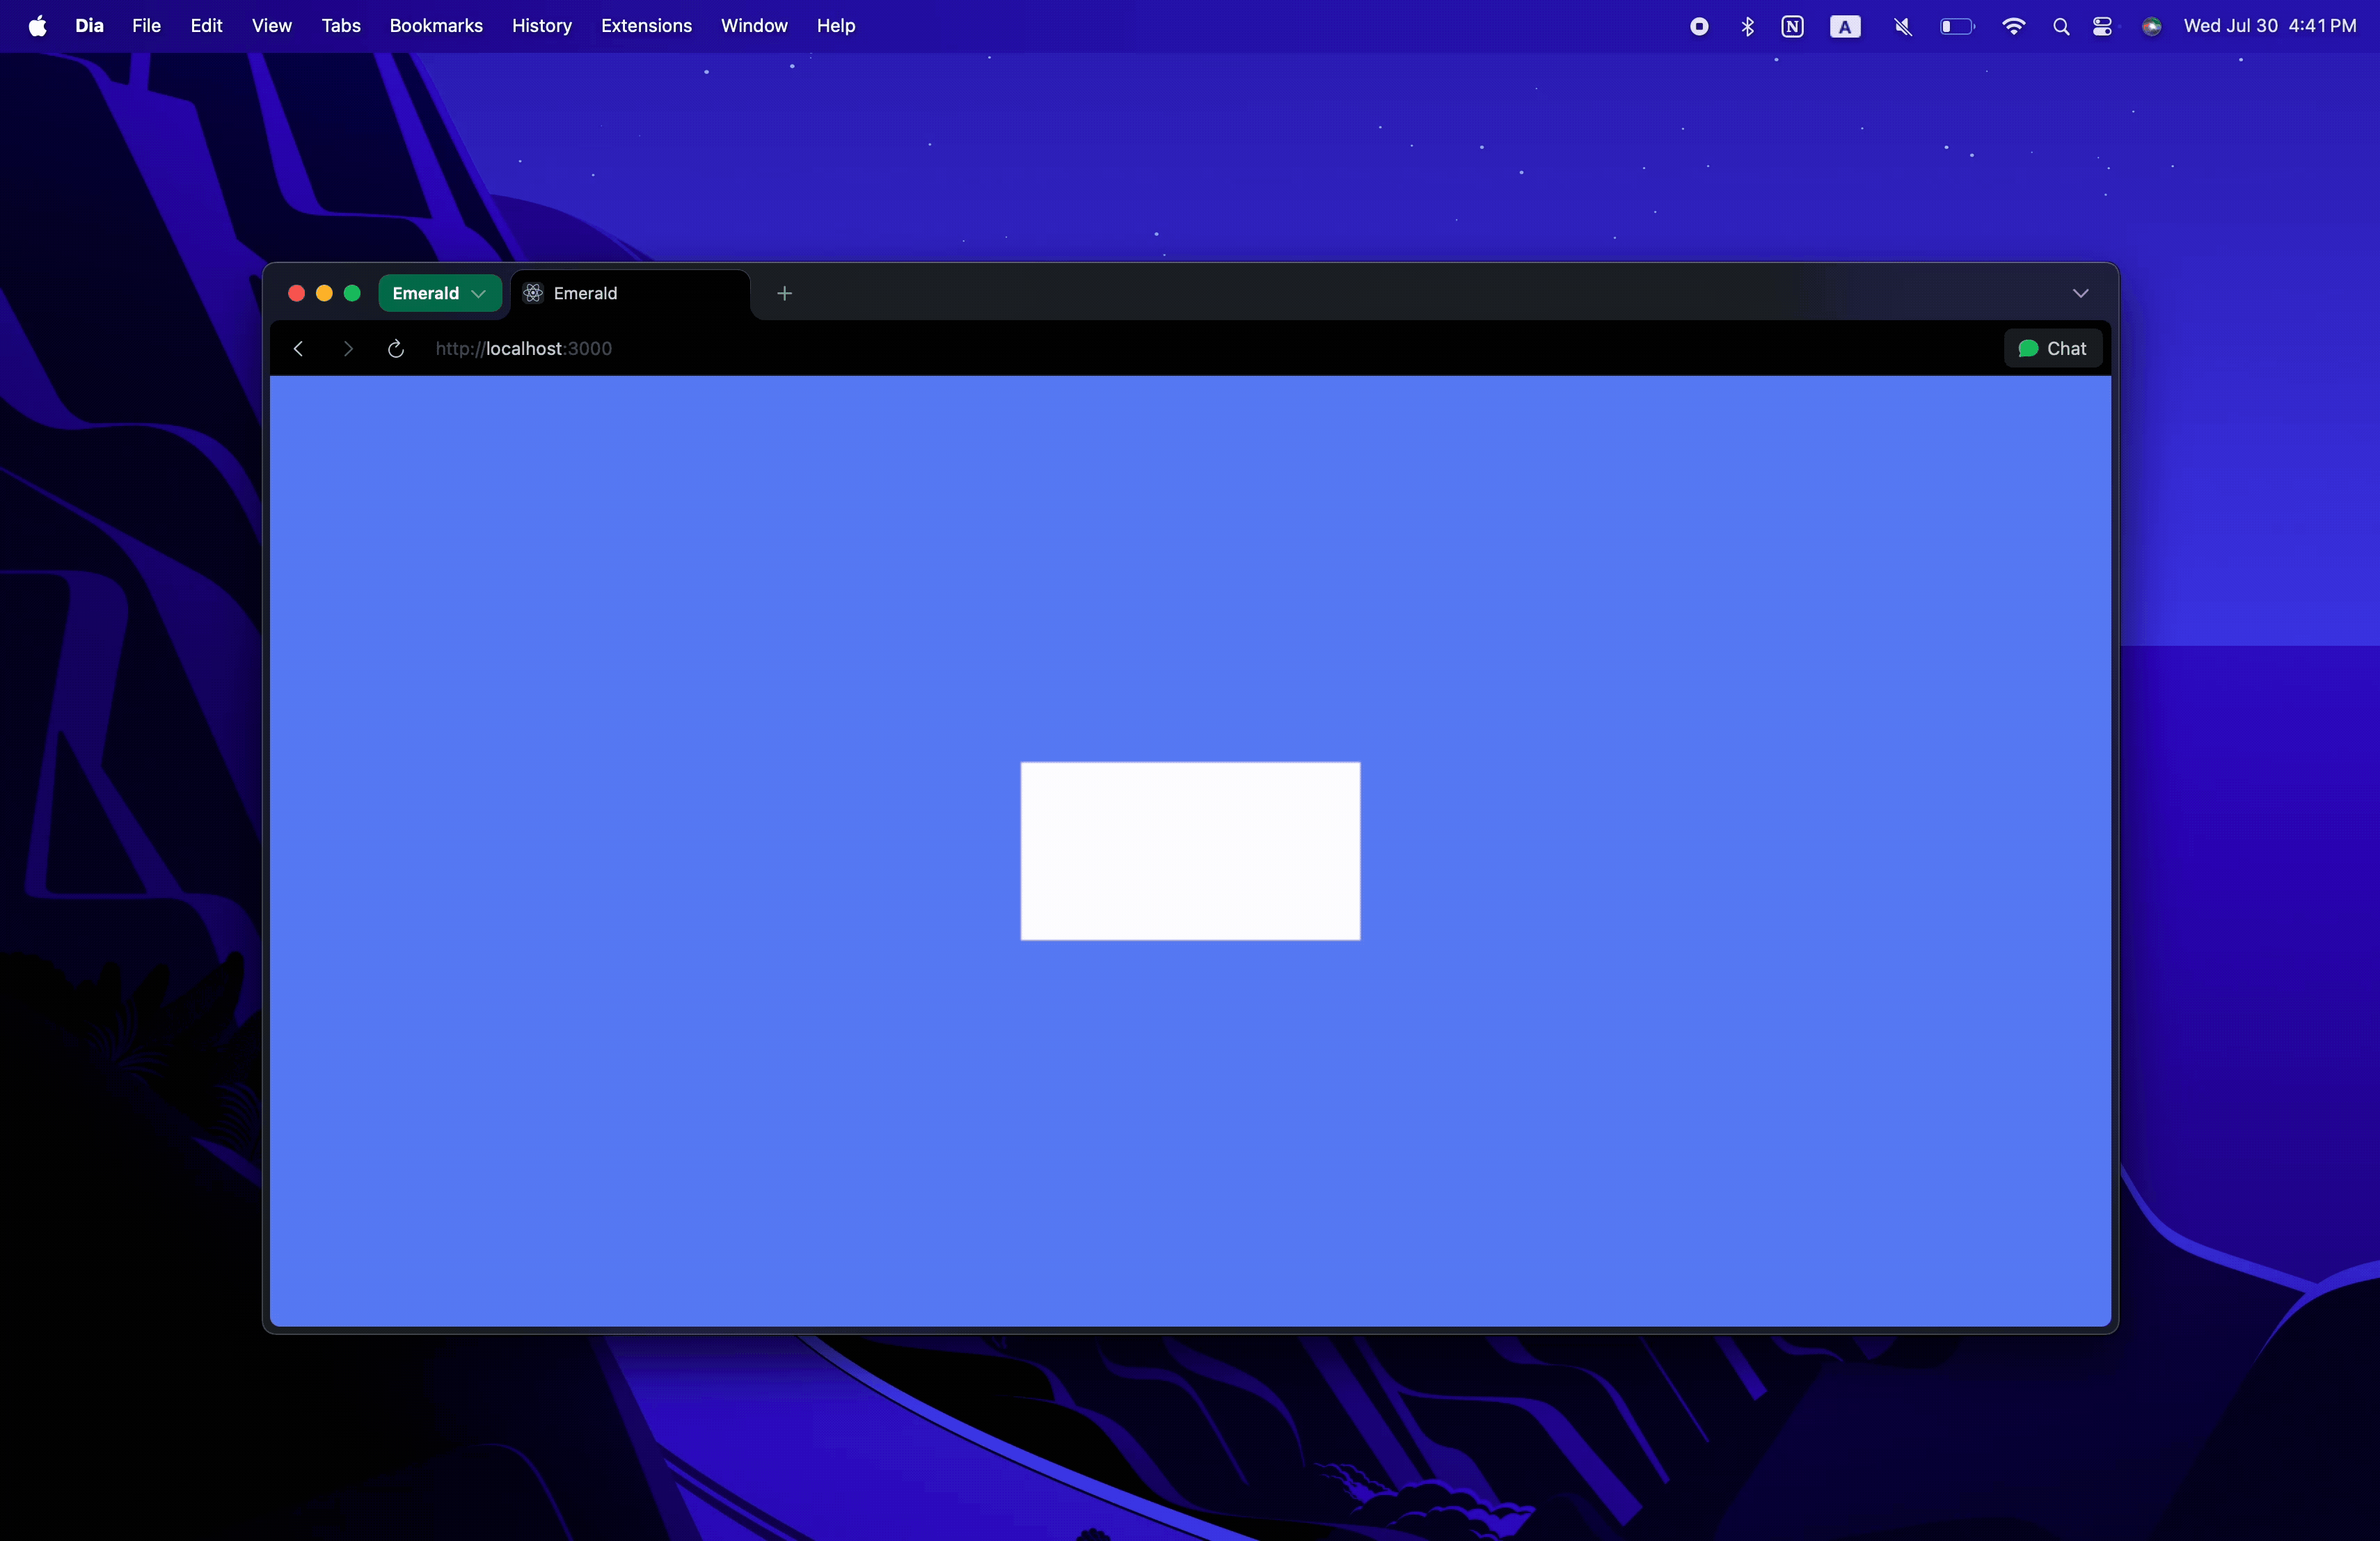Image resolution: width=2380 pixels, height=1541 pixels.
Task: Click the white rectangle on the page
Action: coord(1190,851)
